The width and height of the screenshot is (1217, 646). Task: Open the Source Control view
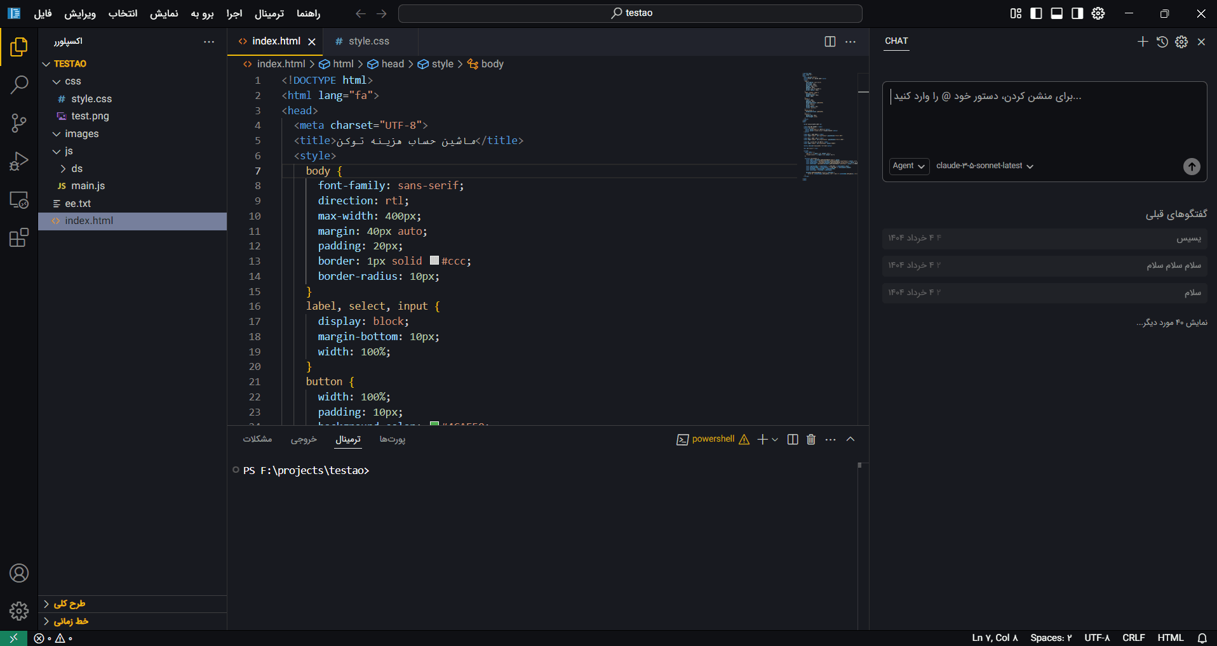pos(19,123)
